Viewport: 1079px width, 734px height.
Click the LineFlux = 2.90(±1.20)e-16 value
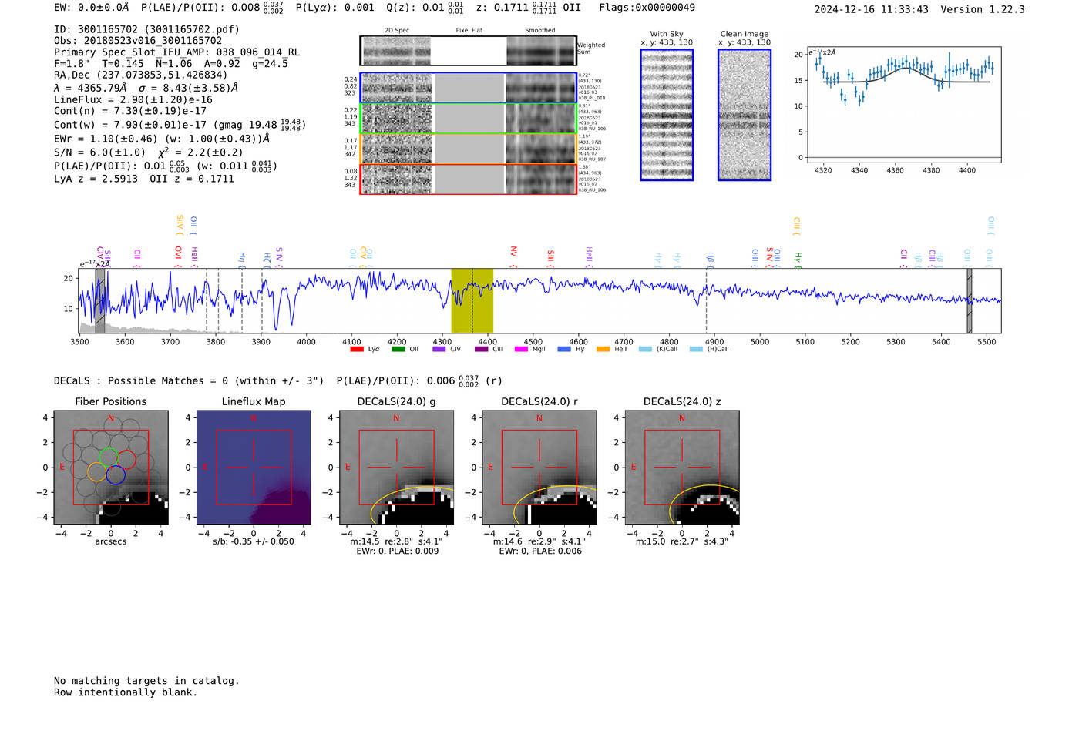(x=133, y=99)
